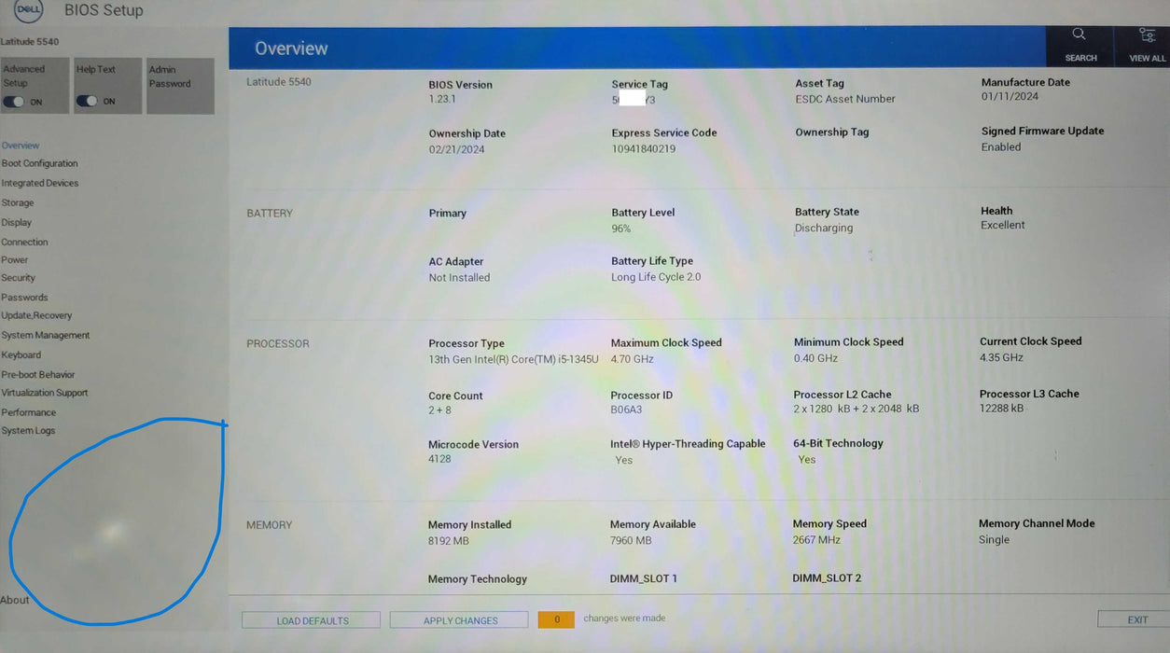Click the Manufacture Date 01/11/2024
Image resolution: width=1170 pixels, height=653 pixels.
pos(1010,96)
